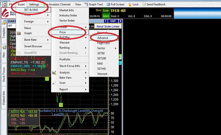The width and height of the screenshot is (221, 135).
Task: Click the Analysis chart icon in submenu
Action: 54,73
